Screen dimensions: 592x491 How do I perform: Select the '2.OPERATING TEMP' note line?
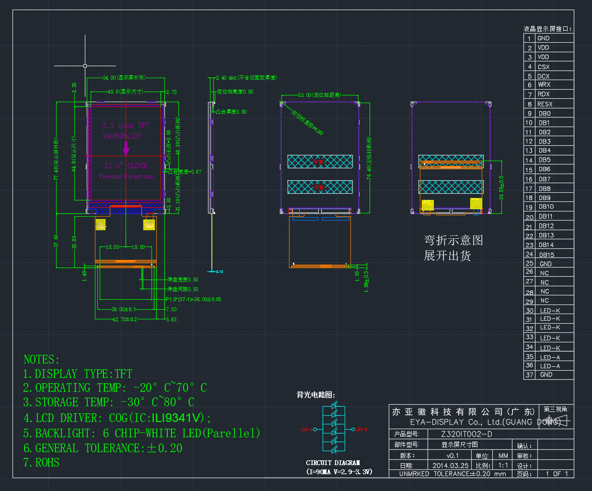(x=115, y=387)
